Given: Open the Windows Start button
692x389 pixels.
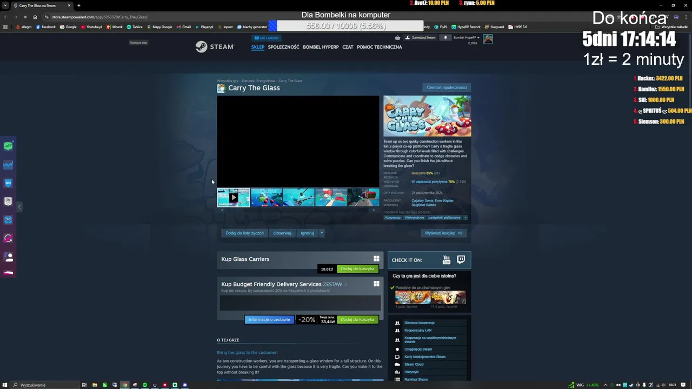Looking at the screenshot, I should (5, 385).
